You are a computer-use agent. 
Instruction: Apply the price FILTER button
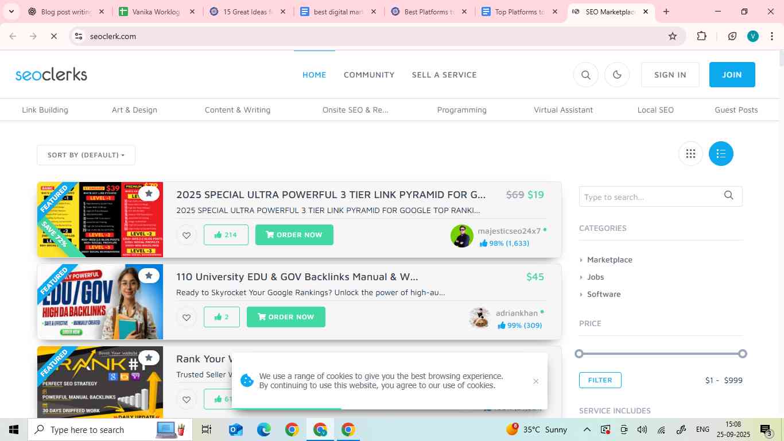(600, 380)
